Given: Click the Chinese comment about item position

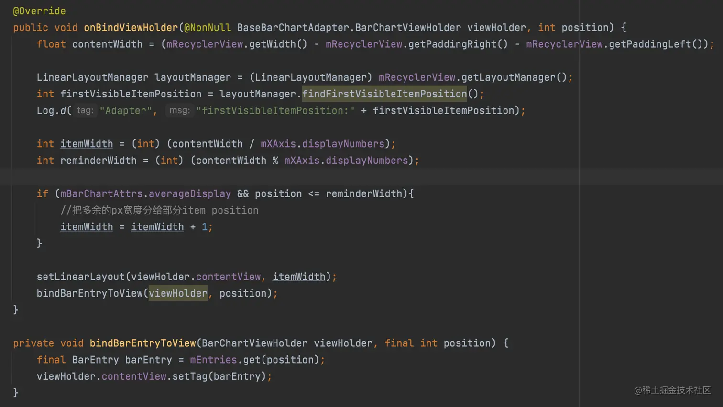Looking at the screenshot, I should point(159,210).
